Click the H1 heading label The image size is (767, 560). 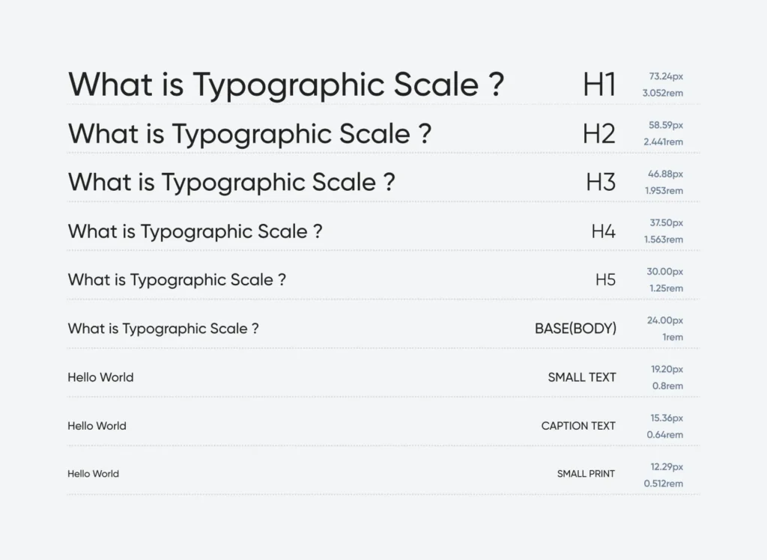600,84
